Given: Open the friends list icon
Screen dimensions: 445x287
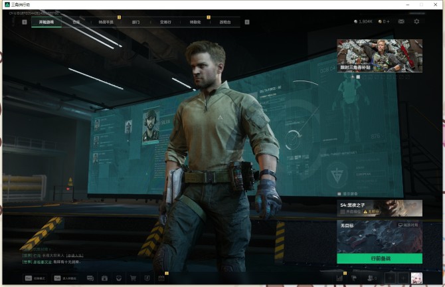Looking at the screenshot, I should [x=372, y=278].
